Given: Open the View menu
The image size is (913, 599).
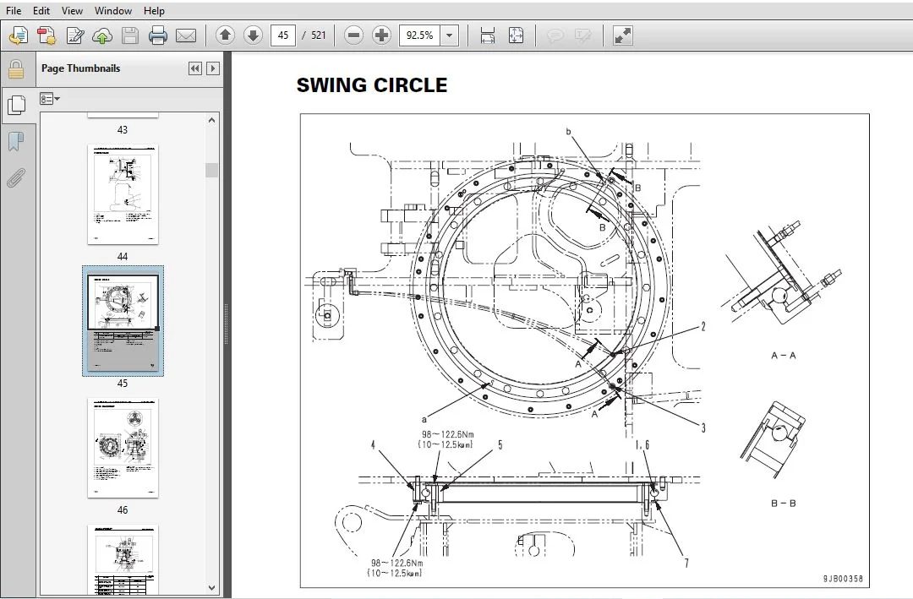Looking at the screenshot, I should coord(72,10).
